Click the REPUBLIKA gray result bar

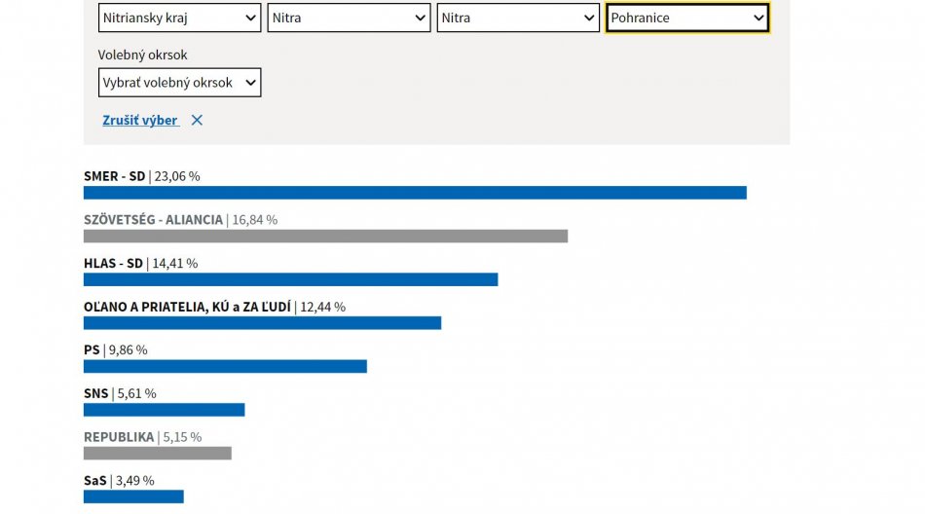(x=158, y=453)
